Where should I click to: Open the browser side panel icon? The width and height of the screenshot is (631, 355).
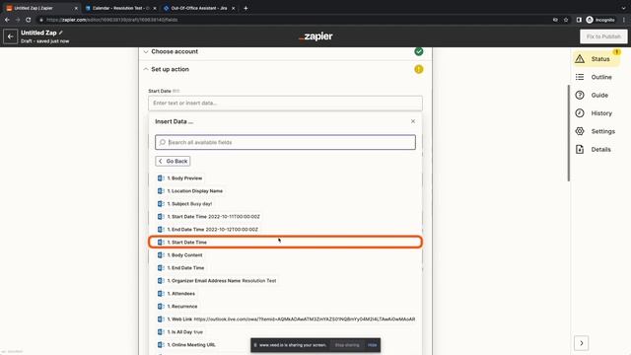579,20
